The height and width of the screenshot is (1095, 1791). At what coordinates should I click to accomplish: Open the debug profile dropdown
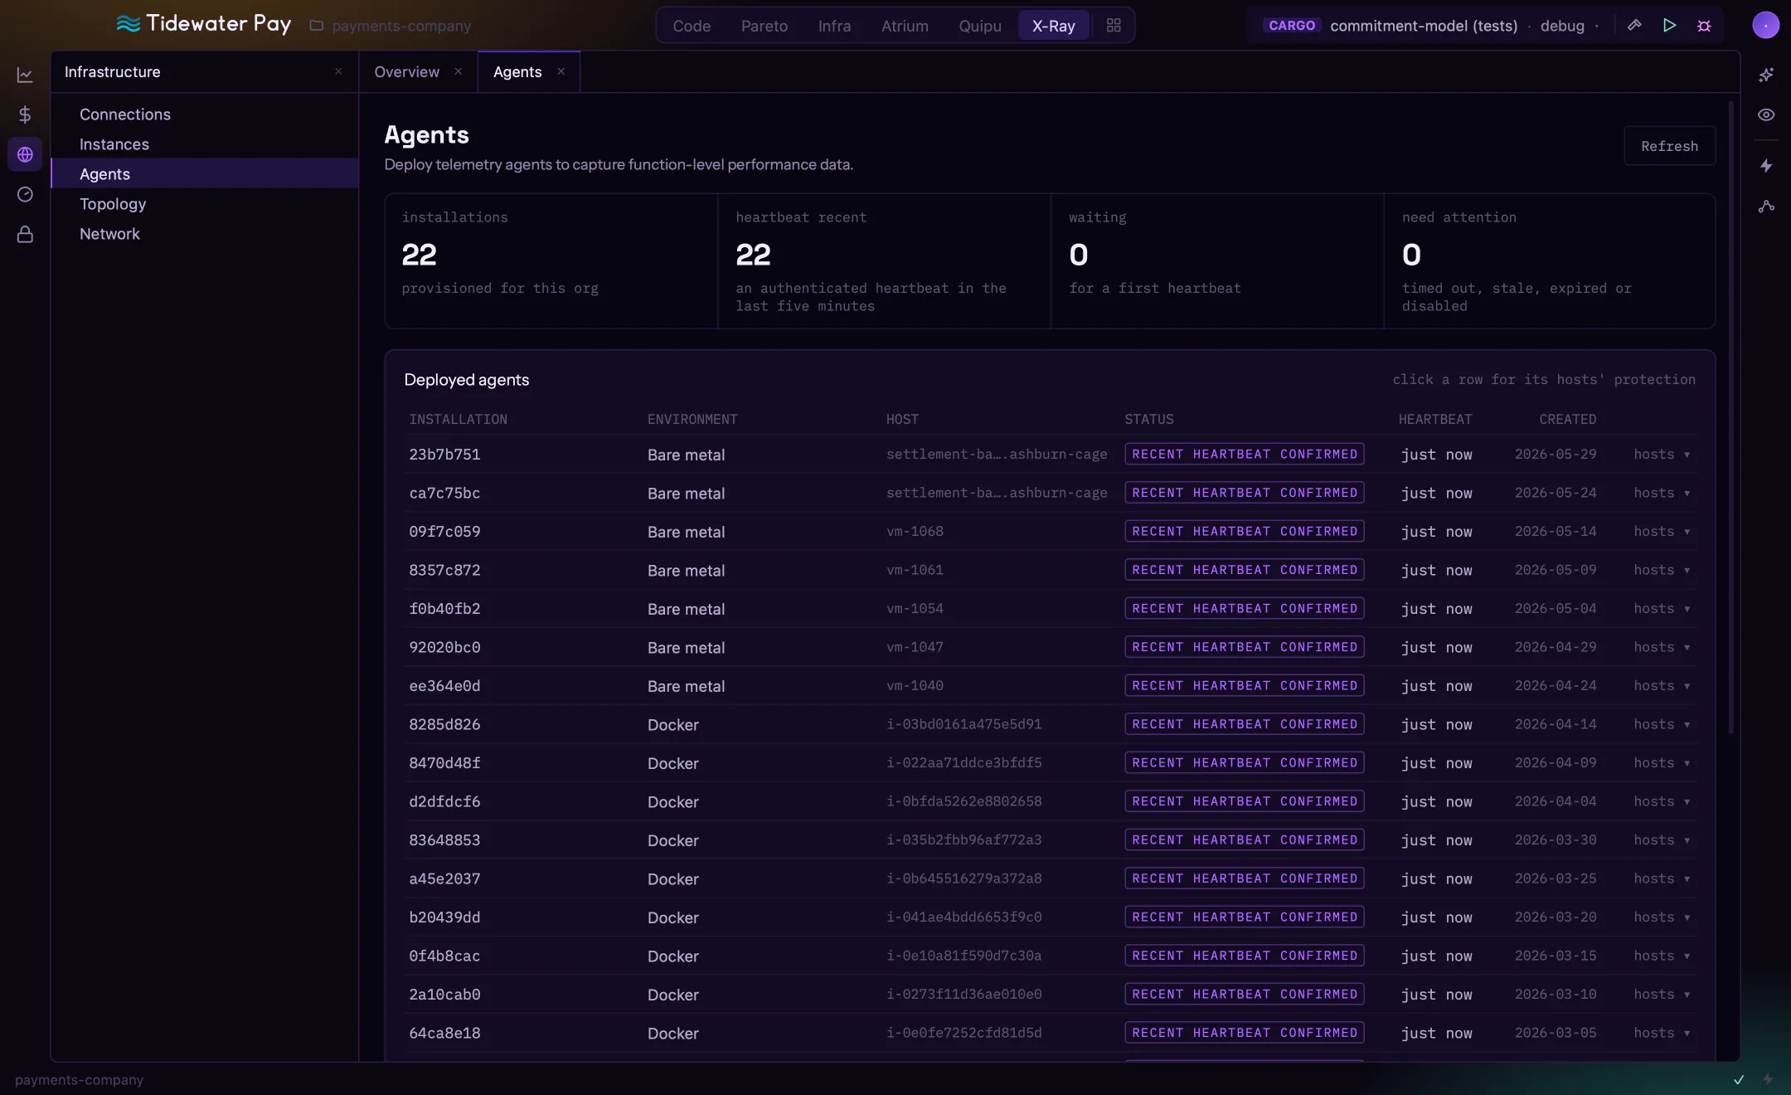click(x=1569, y=26)
